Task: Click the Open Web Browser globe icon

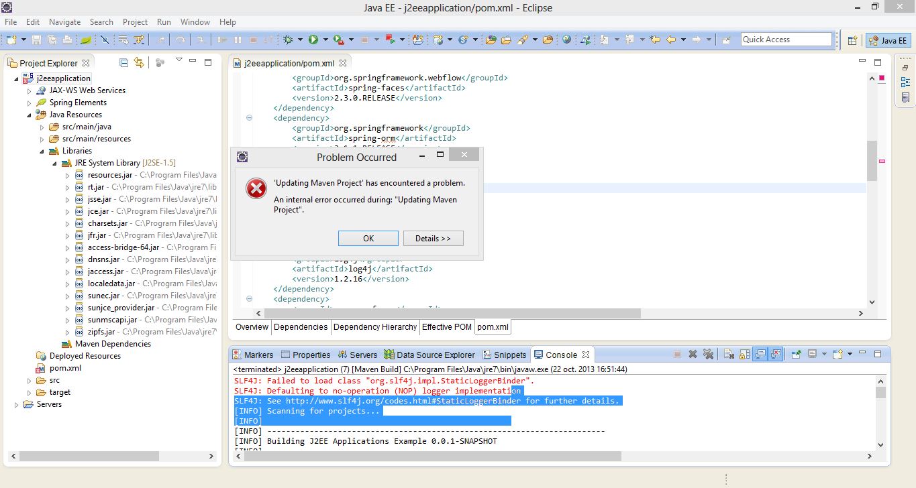Action: [566, 40]
